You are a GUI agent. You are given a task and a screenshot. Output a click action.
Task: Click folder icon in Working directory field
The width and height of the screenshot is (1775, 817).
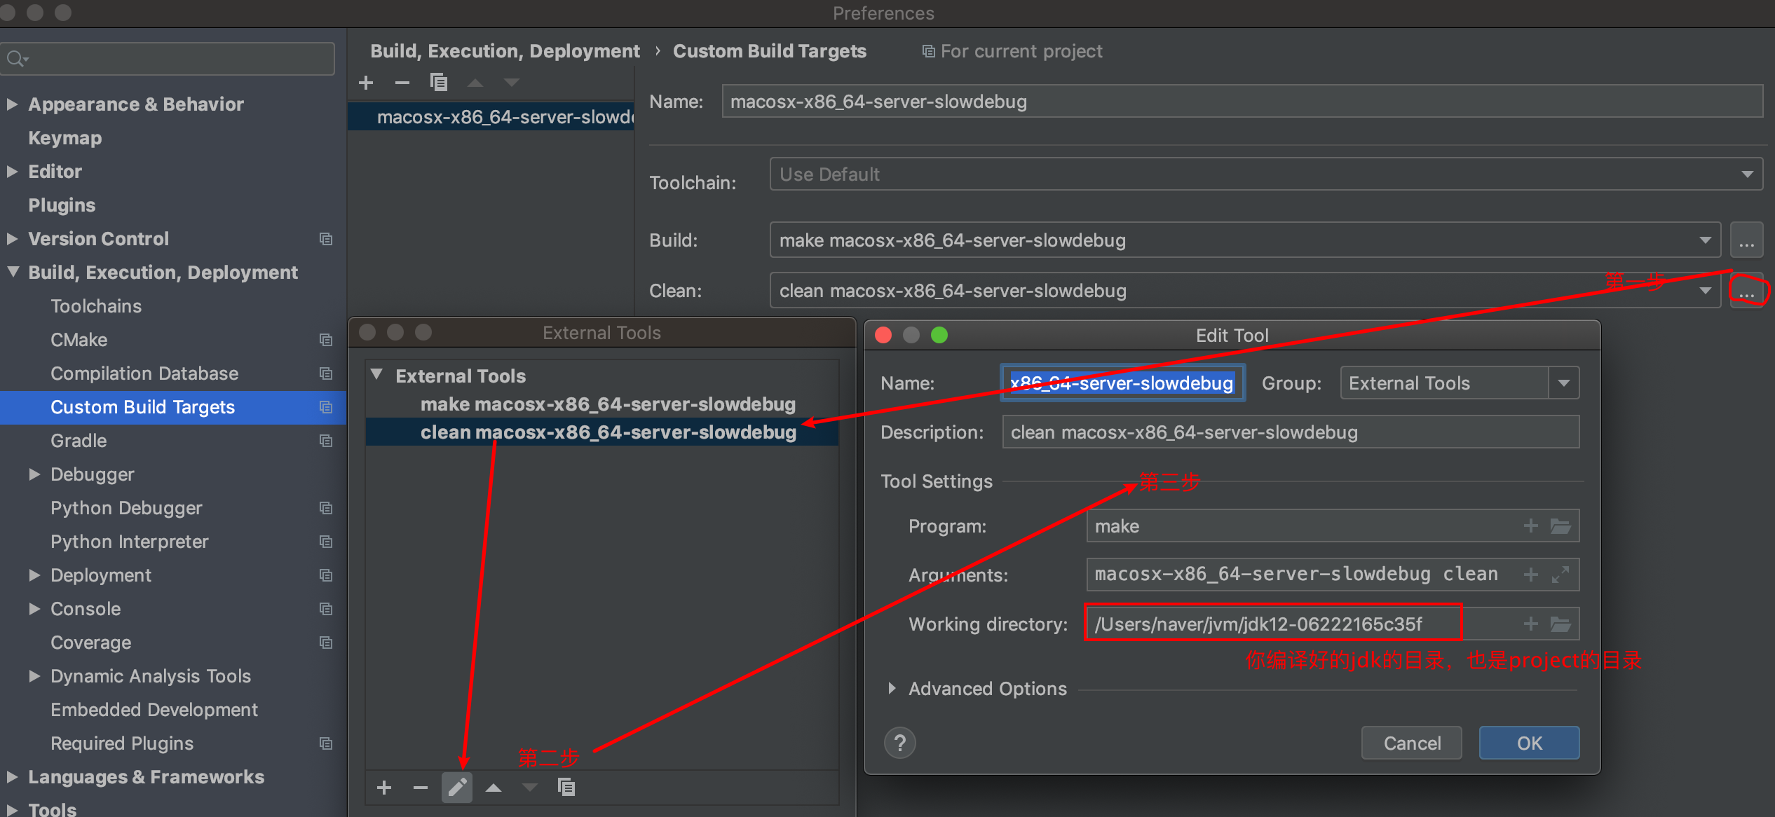(1560, 624)
